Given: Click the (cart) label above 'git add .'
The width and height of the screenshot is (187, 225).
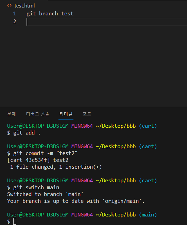Looking at the screenshot, I should [148, 126].
